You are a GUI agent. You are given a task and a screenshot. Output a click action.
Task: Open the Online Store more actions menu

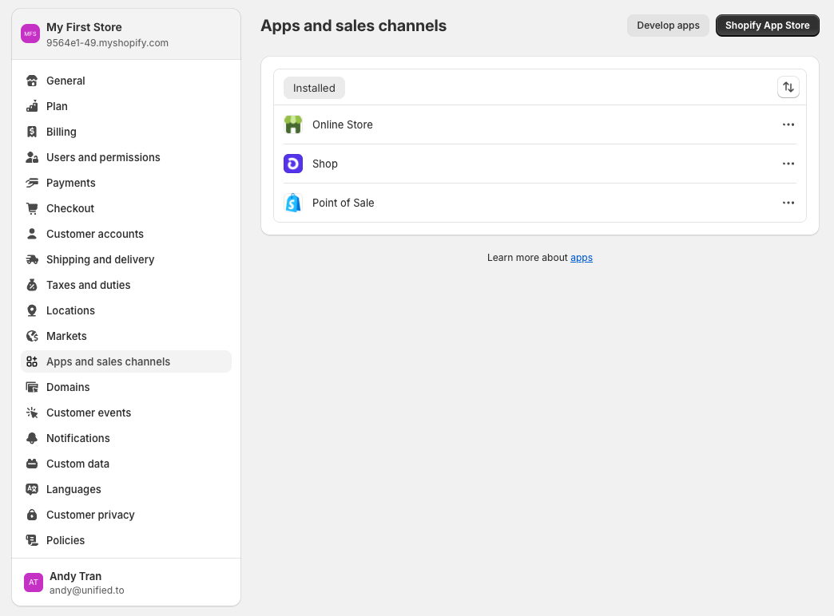coord(788,124)
